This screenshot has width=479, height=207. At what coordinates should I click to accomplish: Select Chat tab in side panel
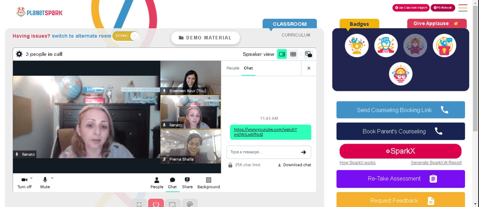[248, 68]
